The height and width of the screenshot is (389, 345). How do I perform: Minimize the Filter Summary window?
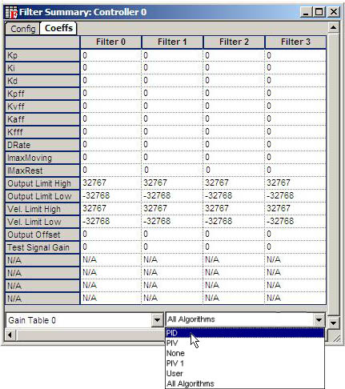tap(306, 12)
